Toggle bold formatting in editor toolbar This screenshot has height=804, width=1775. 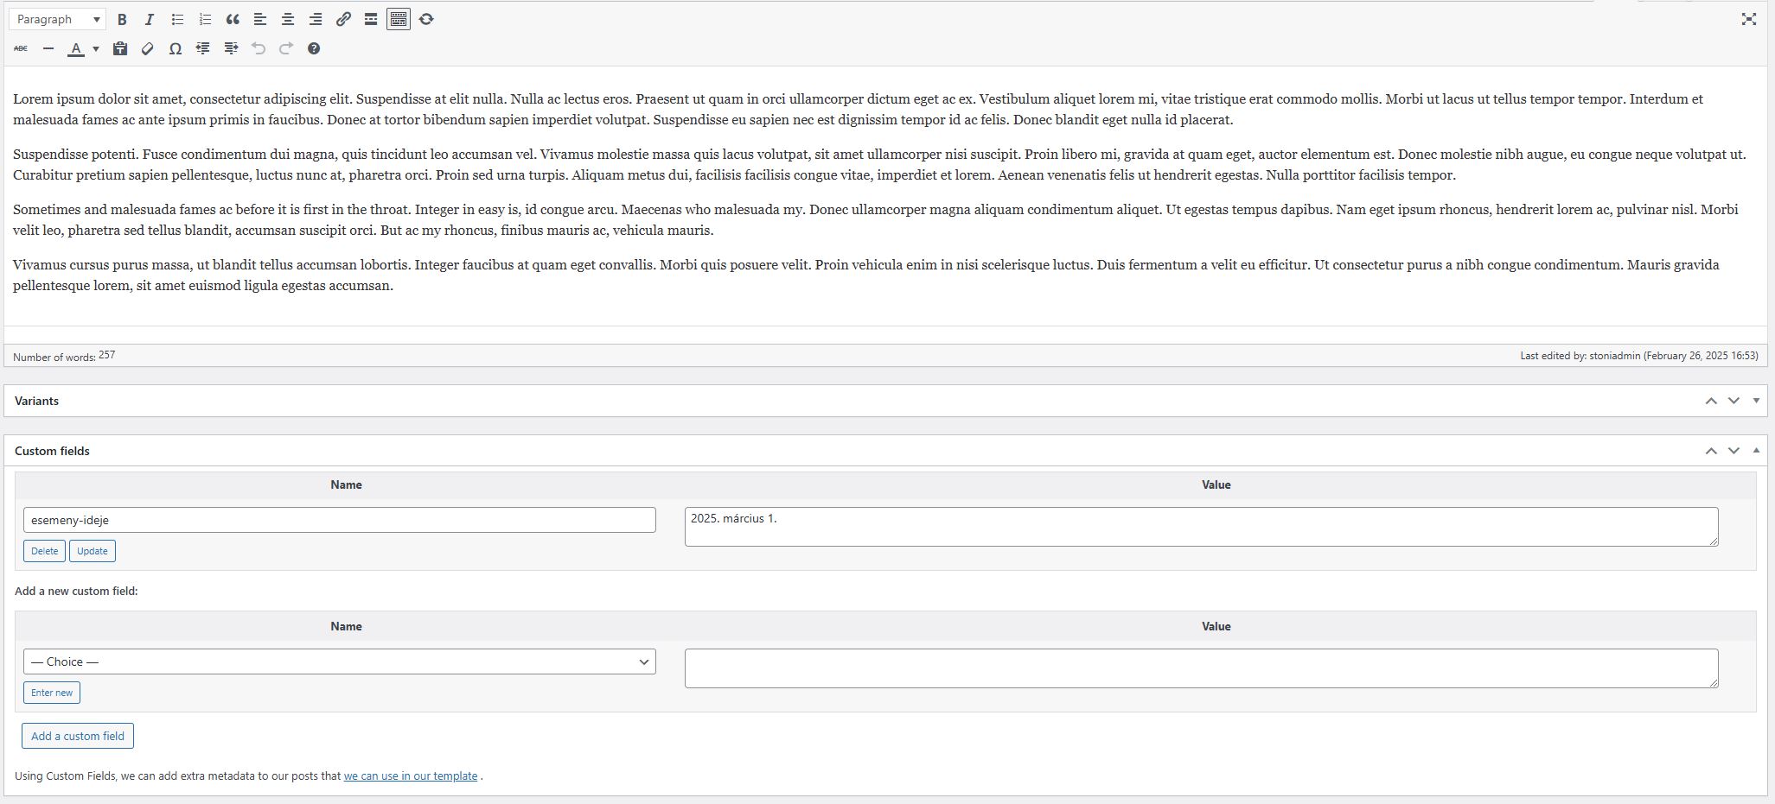122,19
